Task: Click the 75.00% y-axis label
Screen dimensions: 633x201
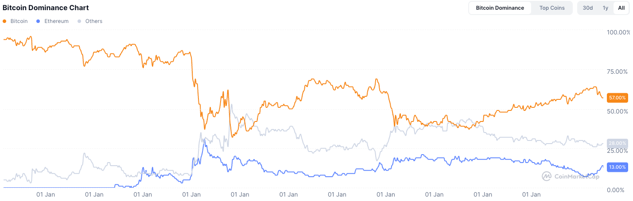Action: tap(617, 72)
